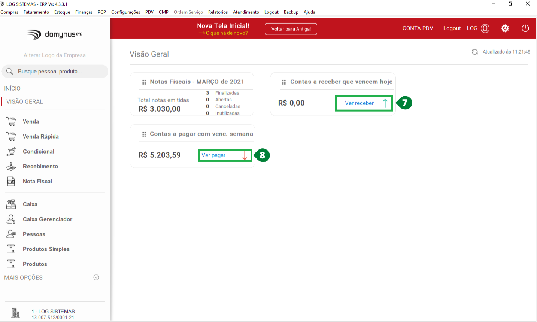
Task: Click the Nota Fiscal NFe icon
Action: 11,181
